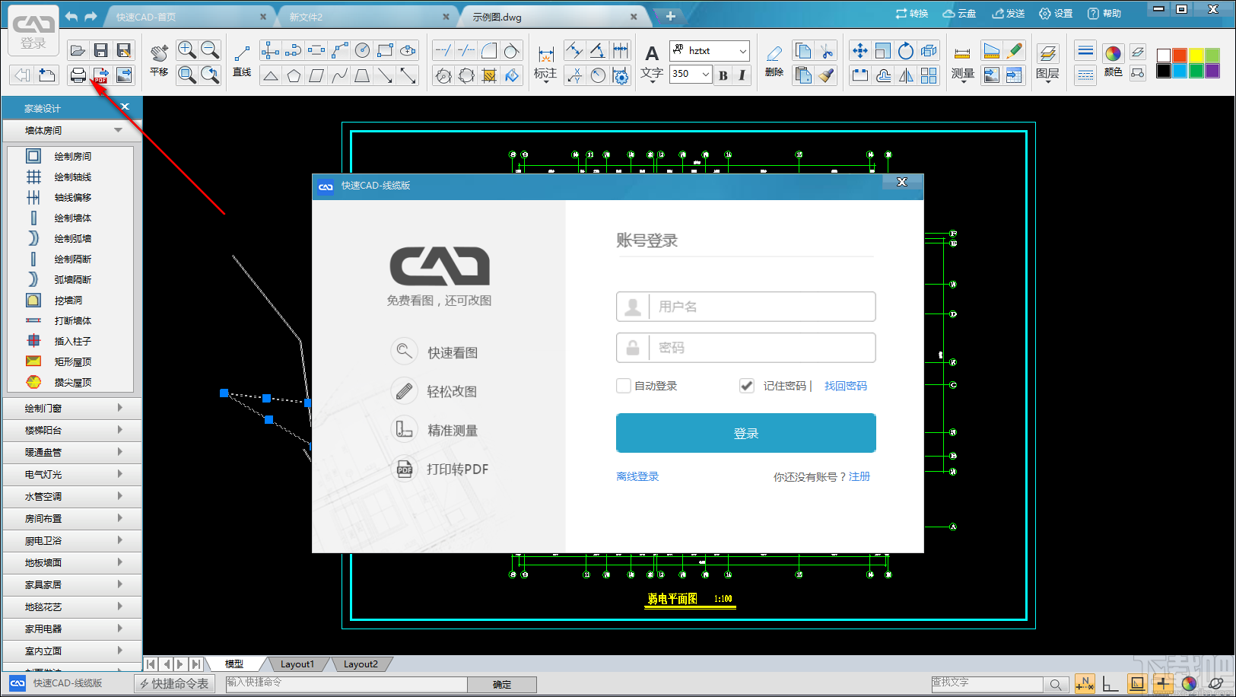Expand the 厨电卫浴 category
Screen dimensions: 1236x697
73,540
